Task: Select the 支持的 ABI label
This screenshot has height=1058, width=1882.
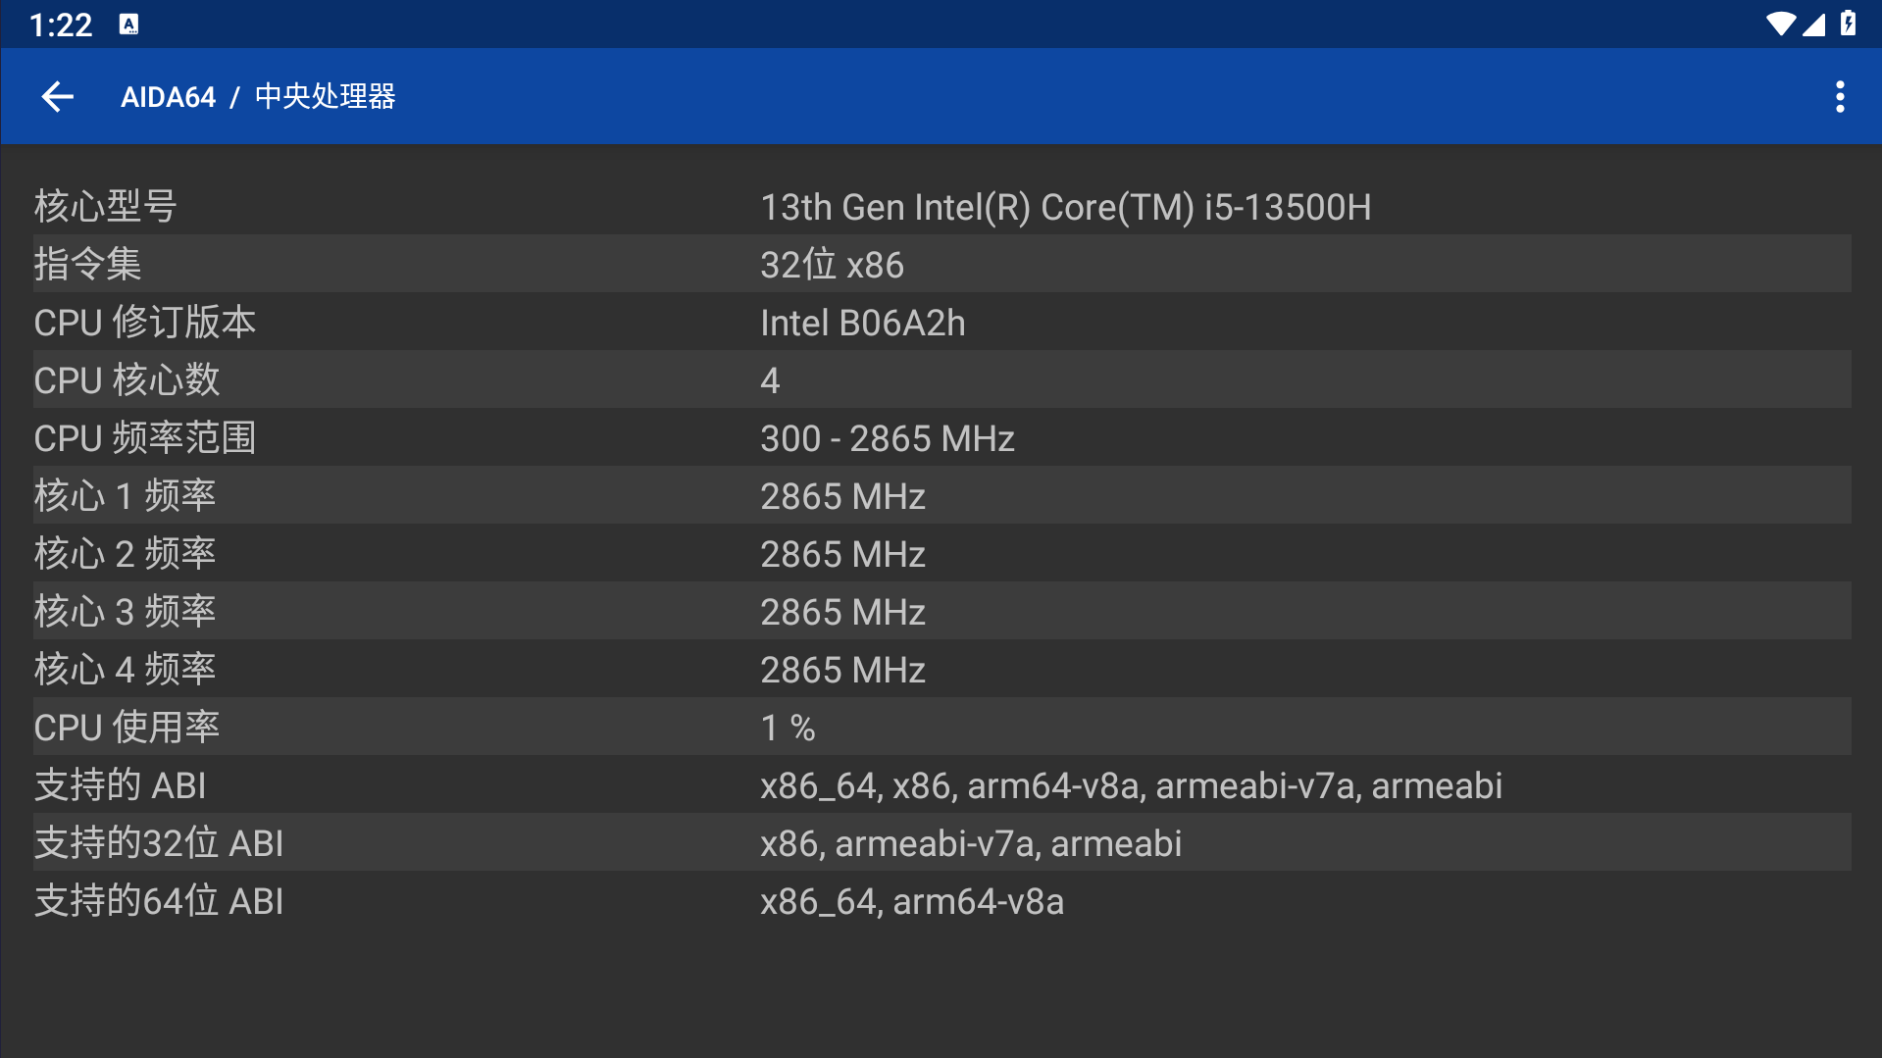Action: pos(120,785)
